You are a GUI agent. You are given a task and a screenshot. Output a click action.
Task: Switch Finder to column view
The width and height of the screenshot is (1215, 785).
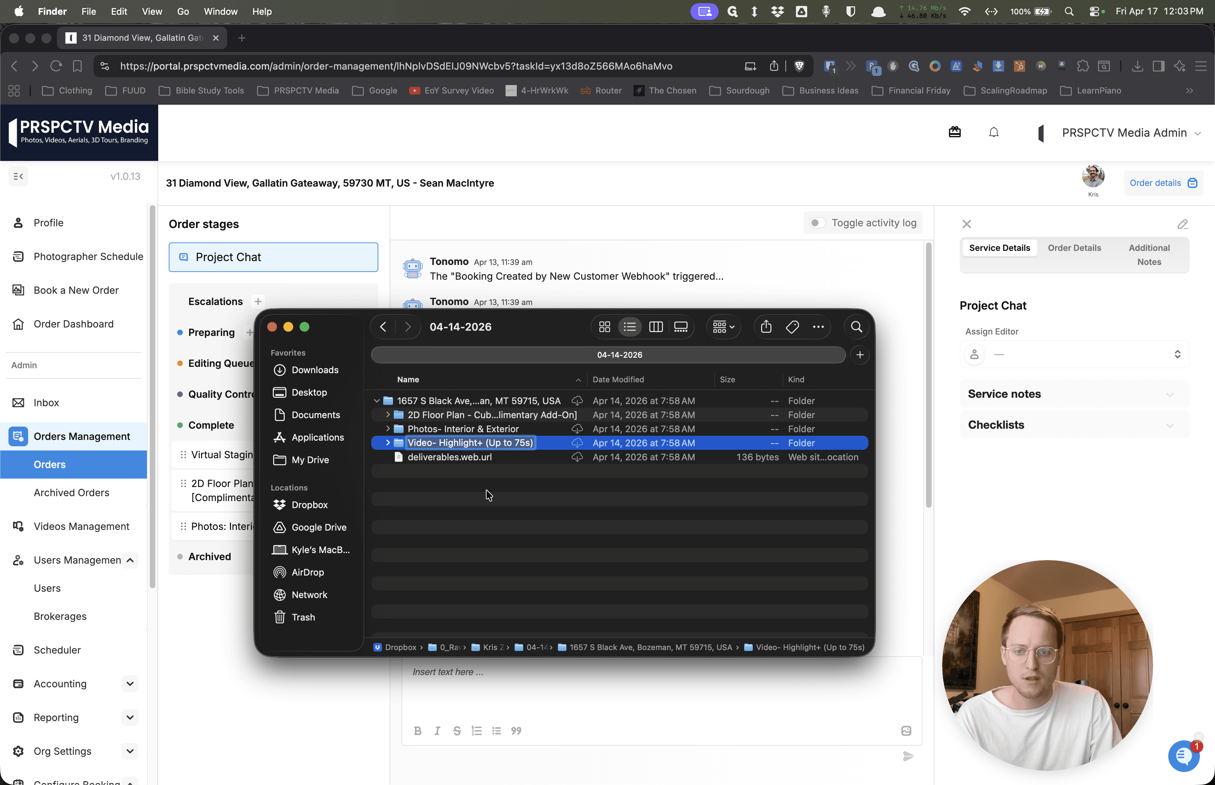[x=656, y=327]
